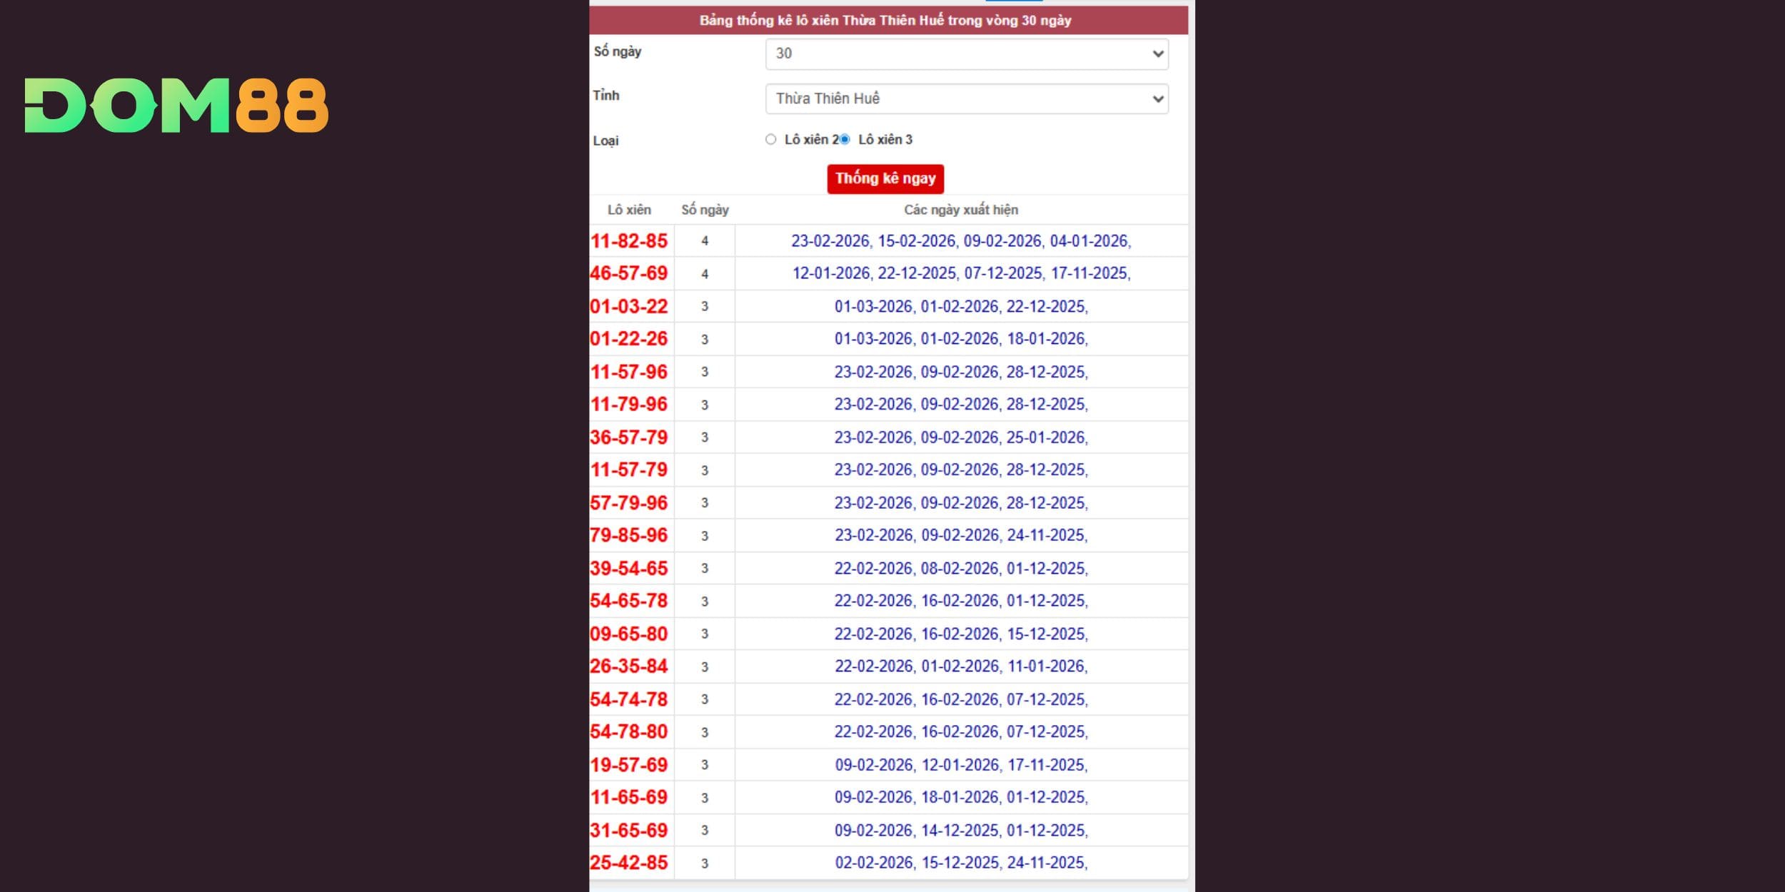Click lô xiên number 36-57-79
The width and height of the screenshot is (1785, 892).
pyautogui.click(x=629, y=437)
